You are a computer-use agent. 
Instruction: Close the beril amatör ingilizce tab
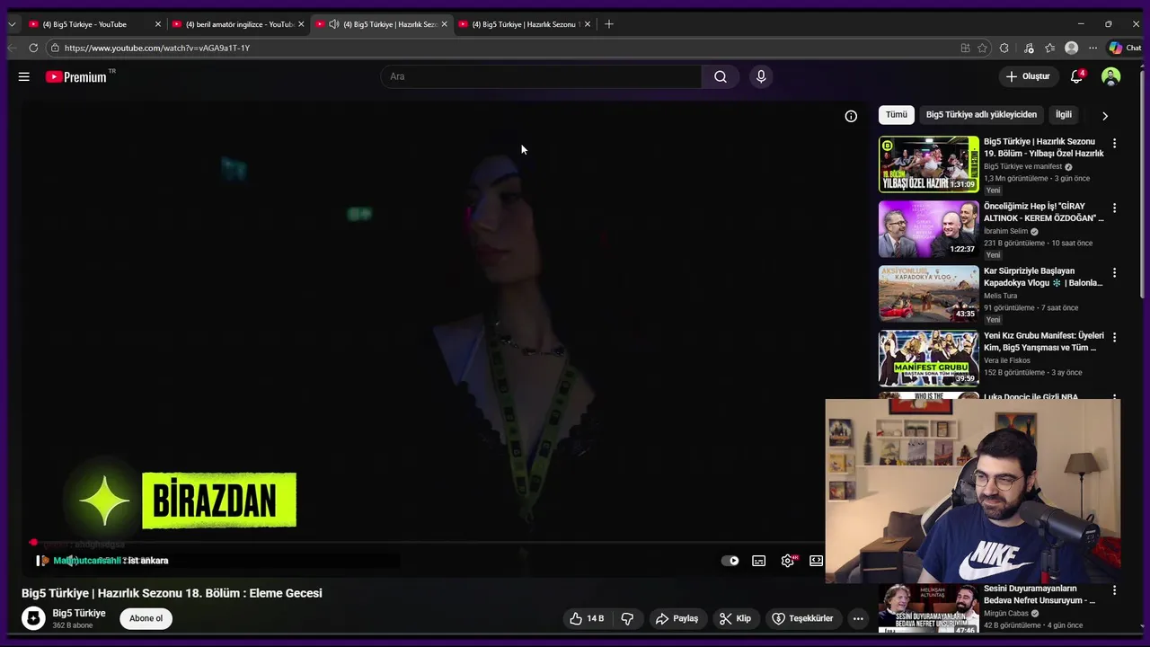click(301, 24)
